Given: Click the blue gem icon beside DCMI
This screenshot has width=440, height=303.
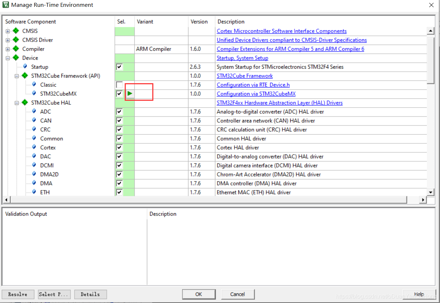Looking at the screenshot, I should tap(34, 165).
